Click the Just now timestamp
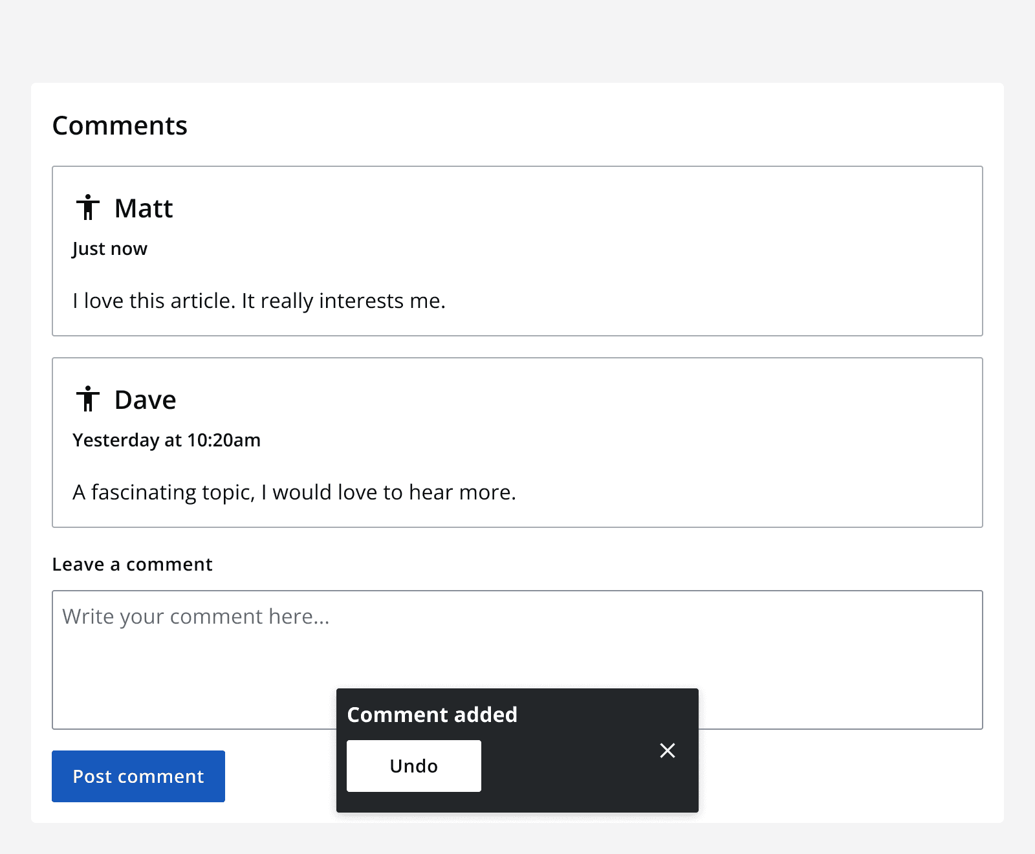 click(x=109, y=248)
